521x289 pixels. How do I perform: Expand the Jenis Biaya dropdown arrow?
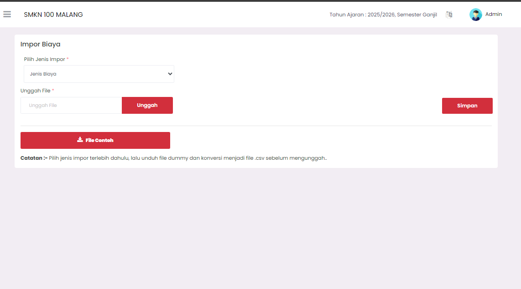tap(170, 74)
